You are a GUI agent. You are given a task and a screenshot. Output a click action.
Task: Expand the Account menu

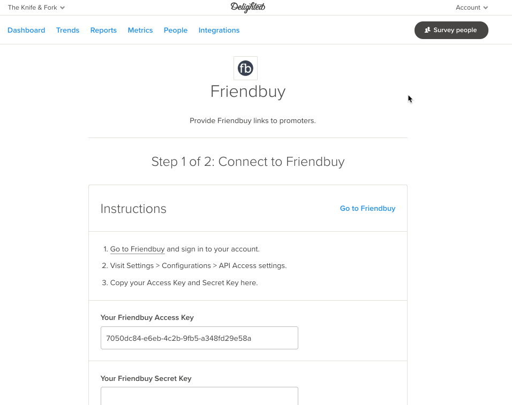pyautogui.click(x=472, y=7)
